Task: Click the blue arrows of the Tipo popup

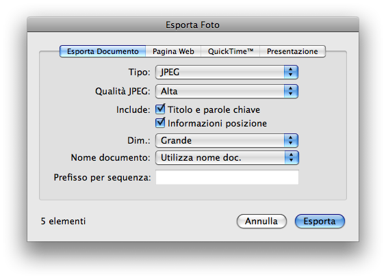Action: 291,72
